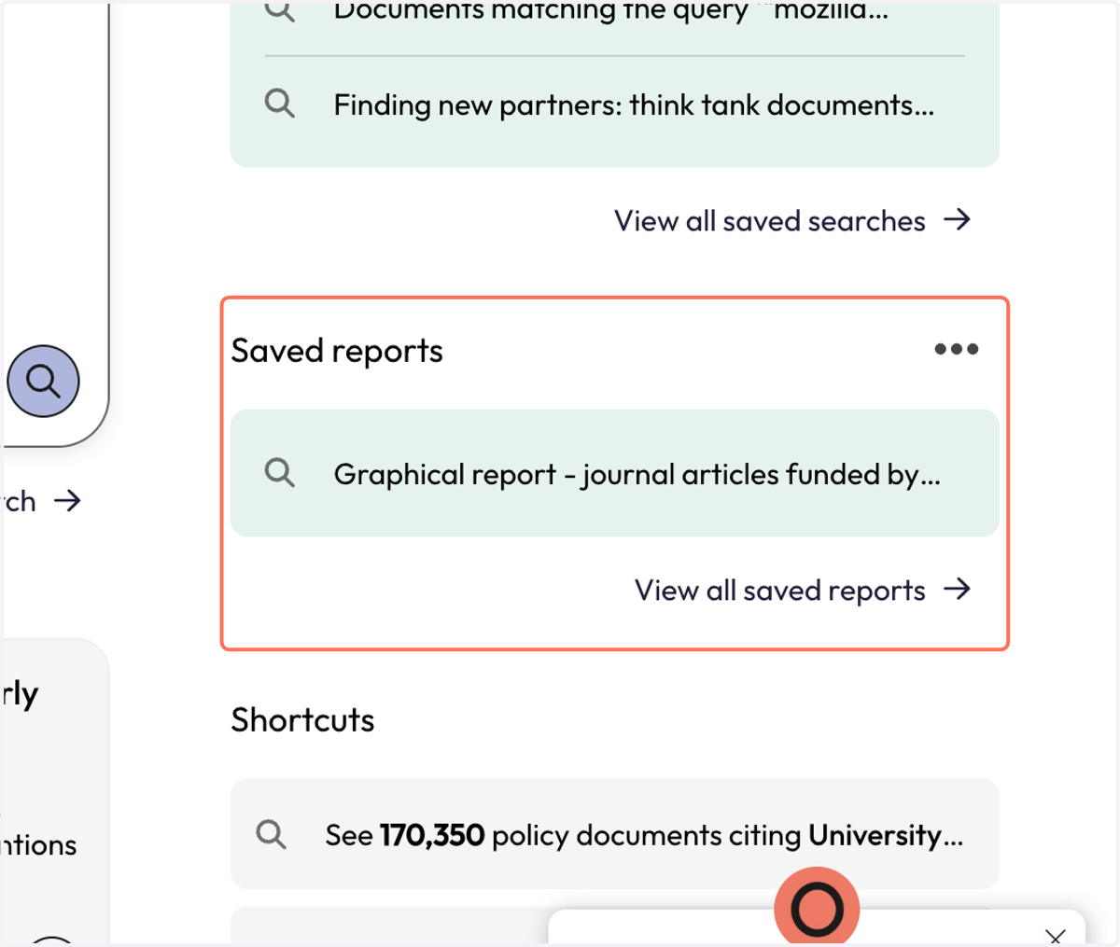
Task: Click the round blue search button
Action: point(43,382)
